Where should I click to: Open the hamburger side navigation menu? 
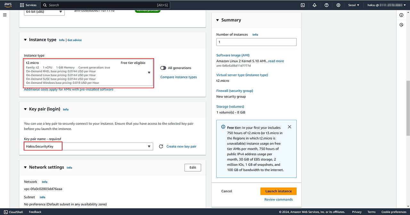point(5,15)
